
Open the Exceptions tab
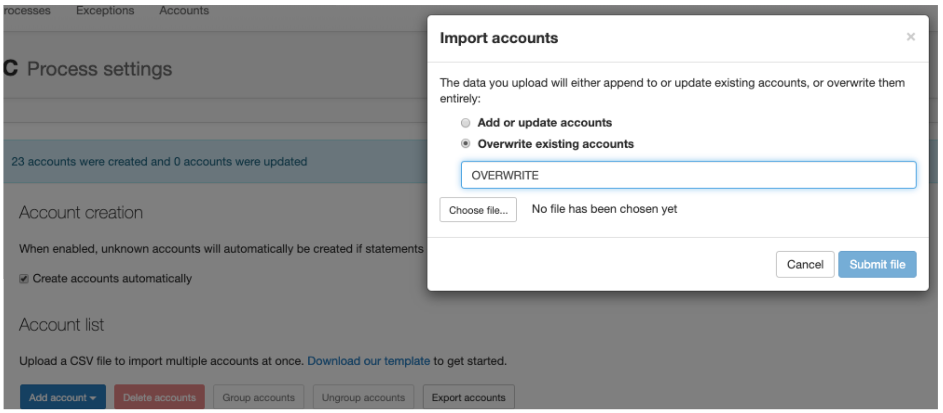tap(105, 10)
